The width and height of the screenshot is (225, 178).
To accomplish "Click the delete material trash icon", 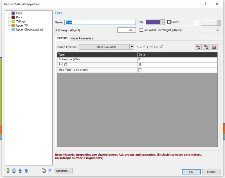I will pos(14,171).
